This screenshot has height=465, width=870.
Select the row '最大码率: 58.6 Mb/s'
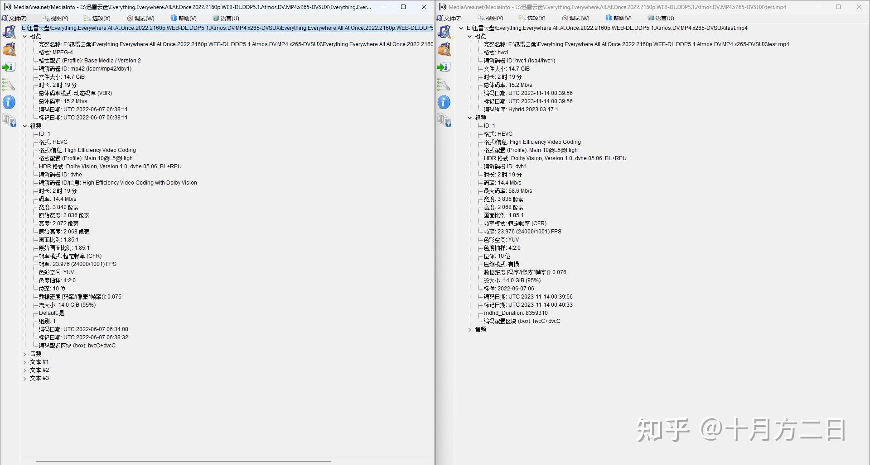(x=508, y=191)
